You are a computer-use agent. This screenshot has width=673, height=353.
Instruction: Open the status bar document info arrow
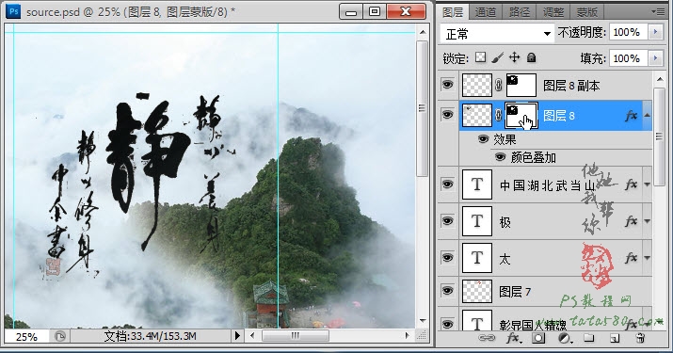click(x=237, y=336)
